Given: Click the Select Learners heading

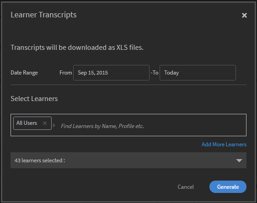Looking at the screenshot, I should [34, 99].
